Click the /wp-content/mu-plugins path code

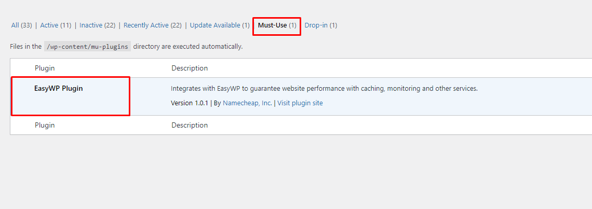(x=88, y=47)
